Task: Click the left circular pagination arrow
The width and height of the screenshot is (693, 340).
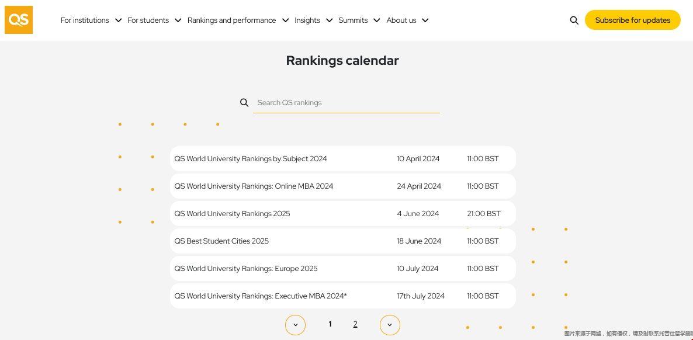Action: [295, 325]
